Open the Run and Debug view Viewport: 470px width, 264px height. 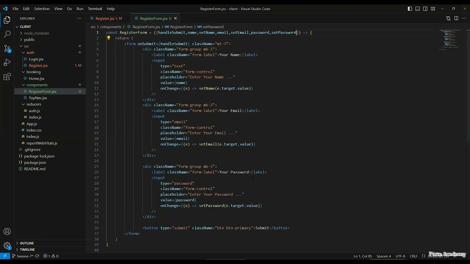click(x=7, y=63)
